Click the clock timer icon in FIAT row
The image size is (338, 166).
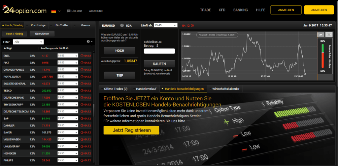pos(82,63)
